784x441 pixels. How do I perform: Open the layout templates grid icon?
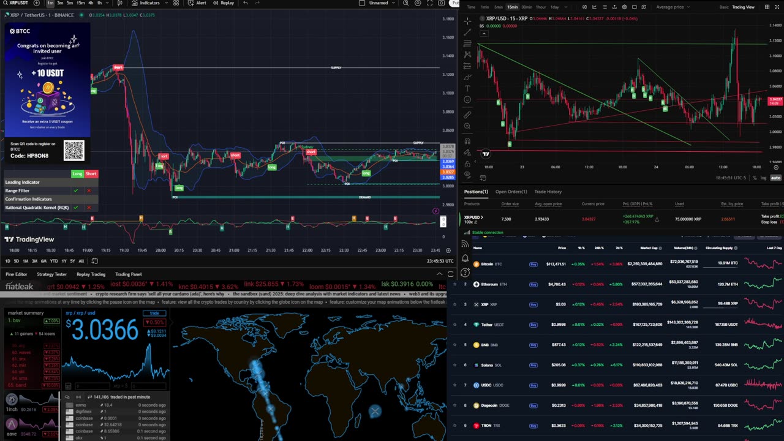click(176, 2)
